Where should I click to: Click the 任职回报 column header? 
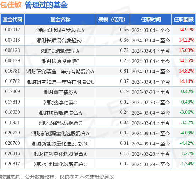184,20
